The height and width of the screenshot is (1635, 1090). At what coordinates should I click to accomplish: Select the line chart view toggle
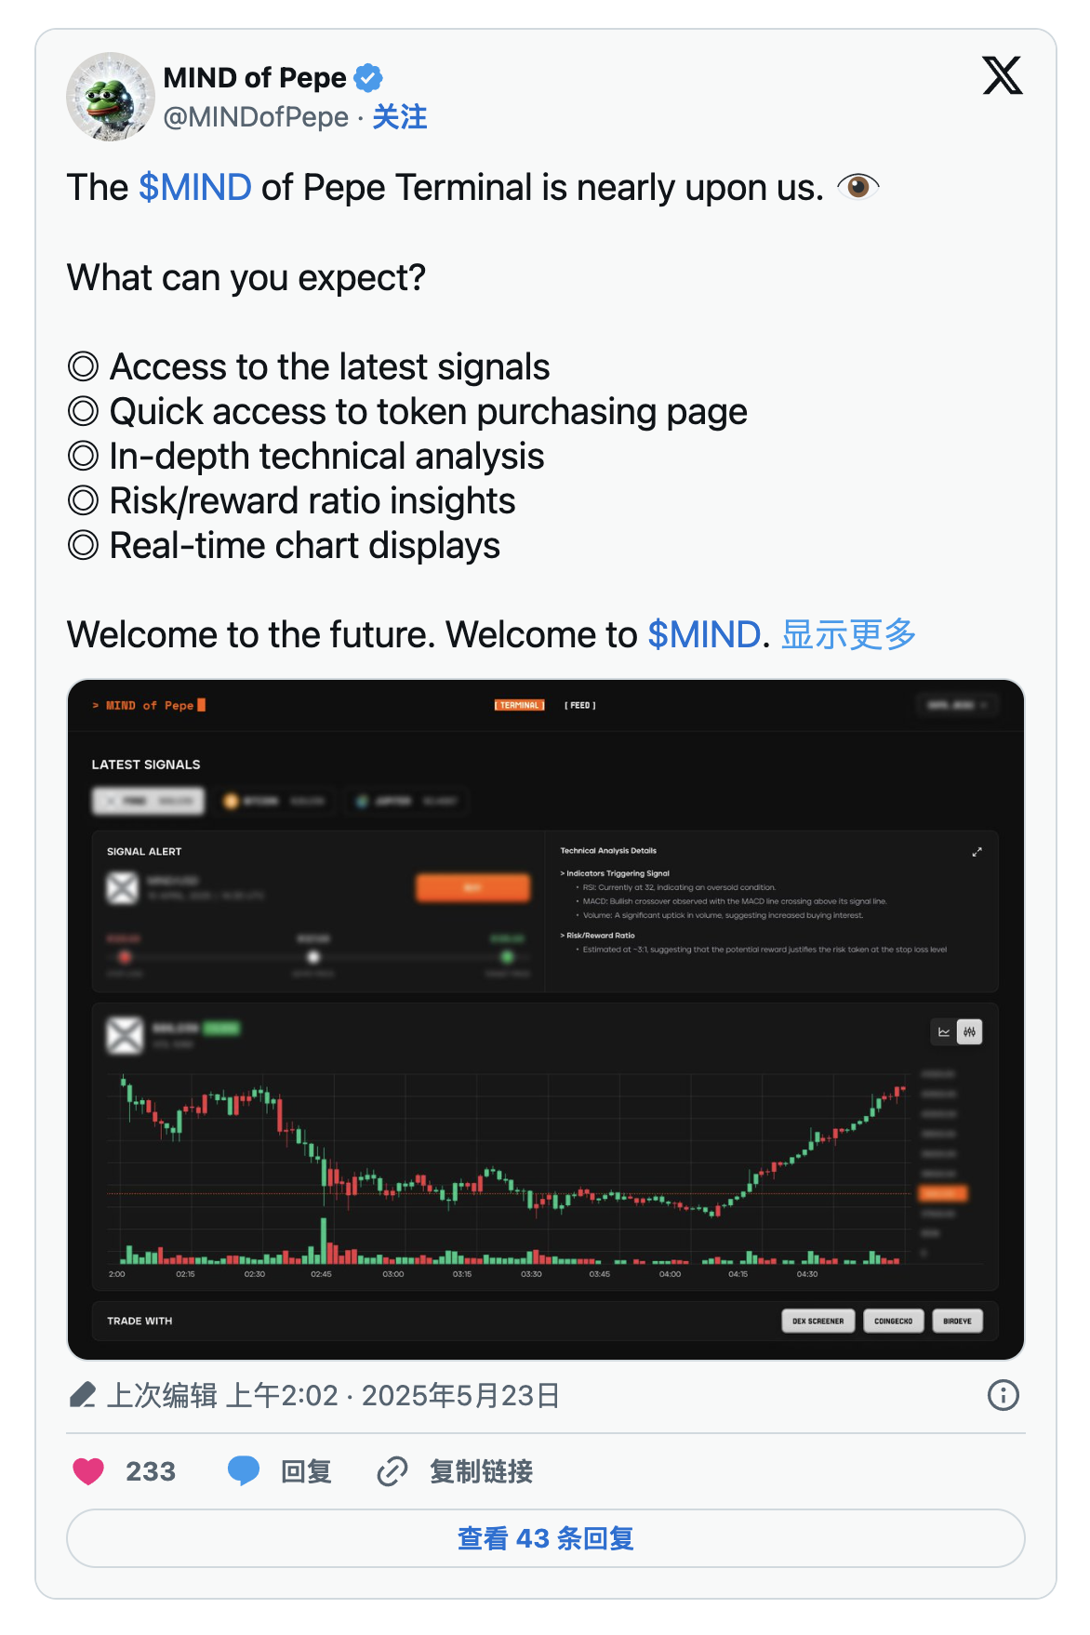944,1032
